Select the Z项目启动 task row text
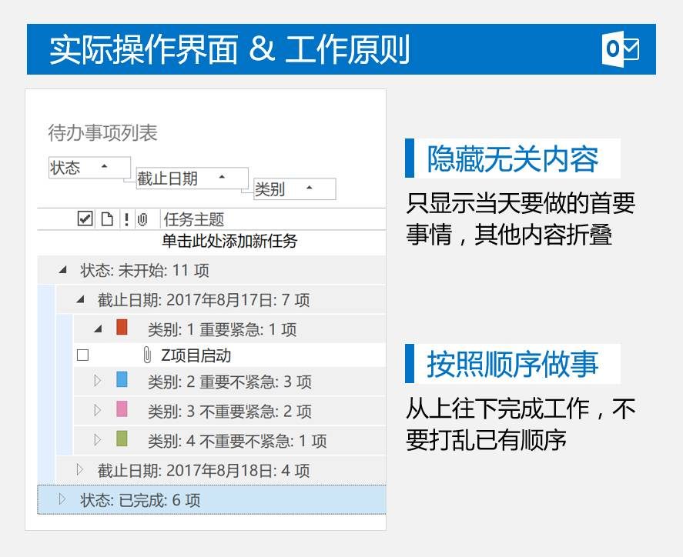The image size is (683, 557). click(196, 355)
